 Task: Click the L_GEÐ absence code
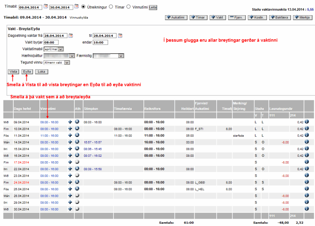pos(200,183)
